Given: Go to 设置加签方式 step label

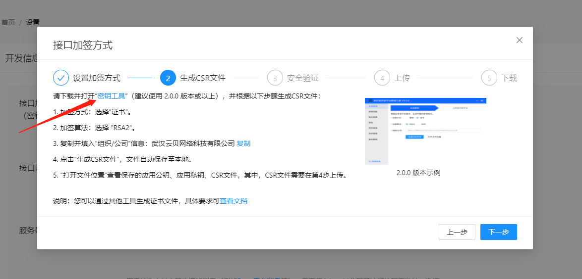Looking at the screenshot, I should [97, 78].
